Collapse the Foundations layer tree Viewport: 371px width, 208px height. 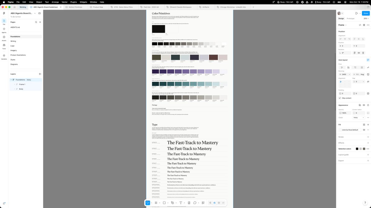pyautogui.click(x=11, y=80)
